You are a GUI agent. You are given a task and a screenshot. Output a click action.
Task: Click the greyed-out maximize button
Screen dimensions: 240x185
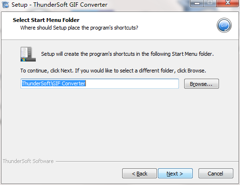pos(210,3)
